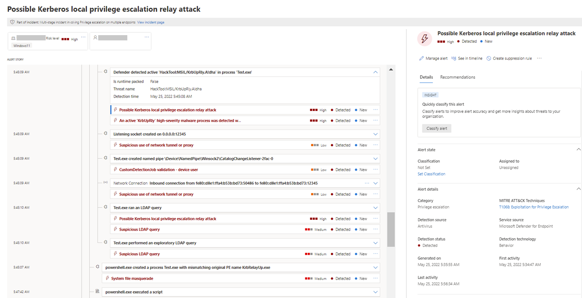Click the network connection icon on the inbound connection row

tap(105, 183)
